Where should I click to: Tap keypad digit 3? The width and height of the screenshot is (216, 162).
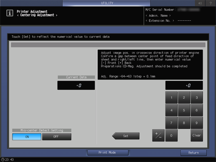tap(197, 98)
